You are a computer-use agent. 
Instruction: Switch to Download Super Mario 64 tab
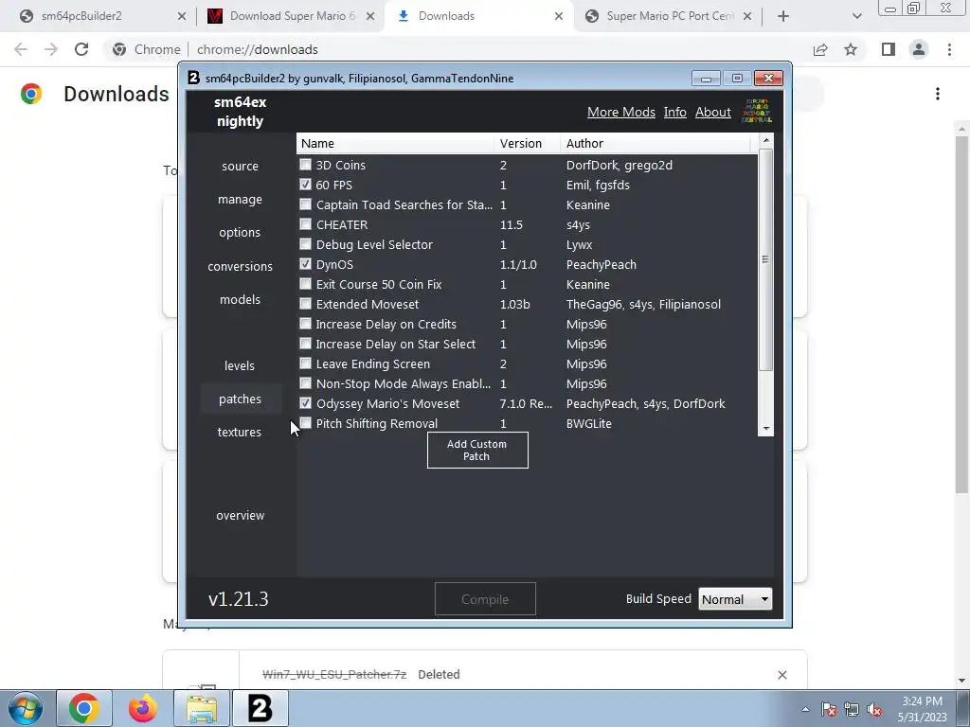291,16
